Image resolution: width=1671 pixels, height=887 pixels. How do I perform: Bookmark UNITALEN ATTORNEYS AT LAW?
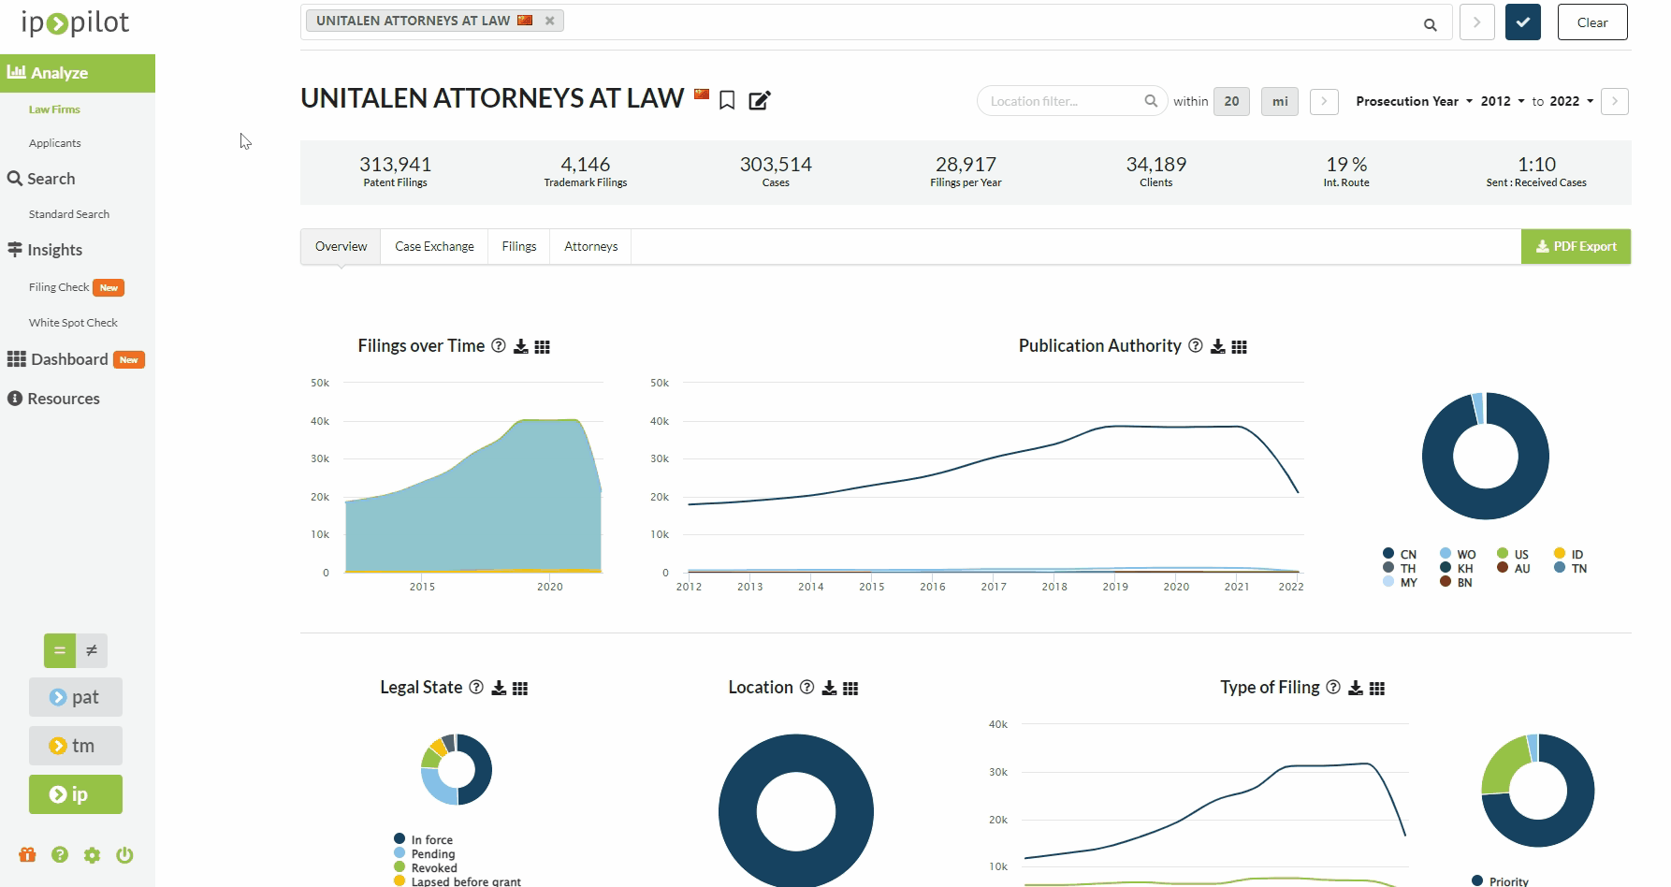[727, 100]
